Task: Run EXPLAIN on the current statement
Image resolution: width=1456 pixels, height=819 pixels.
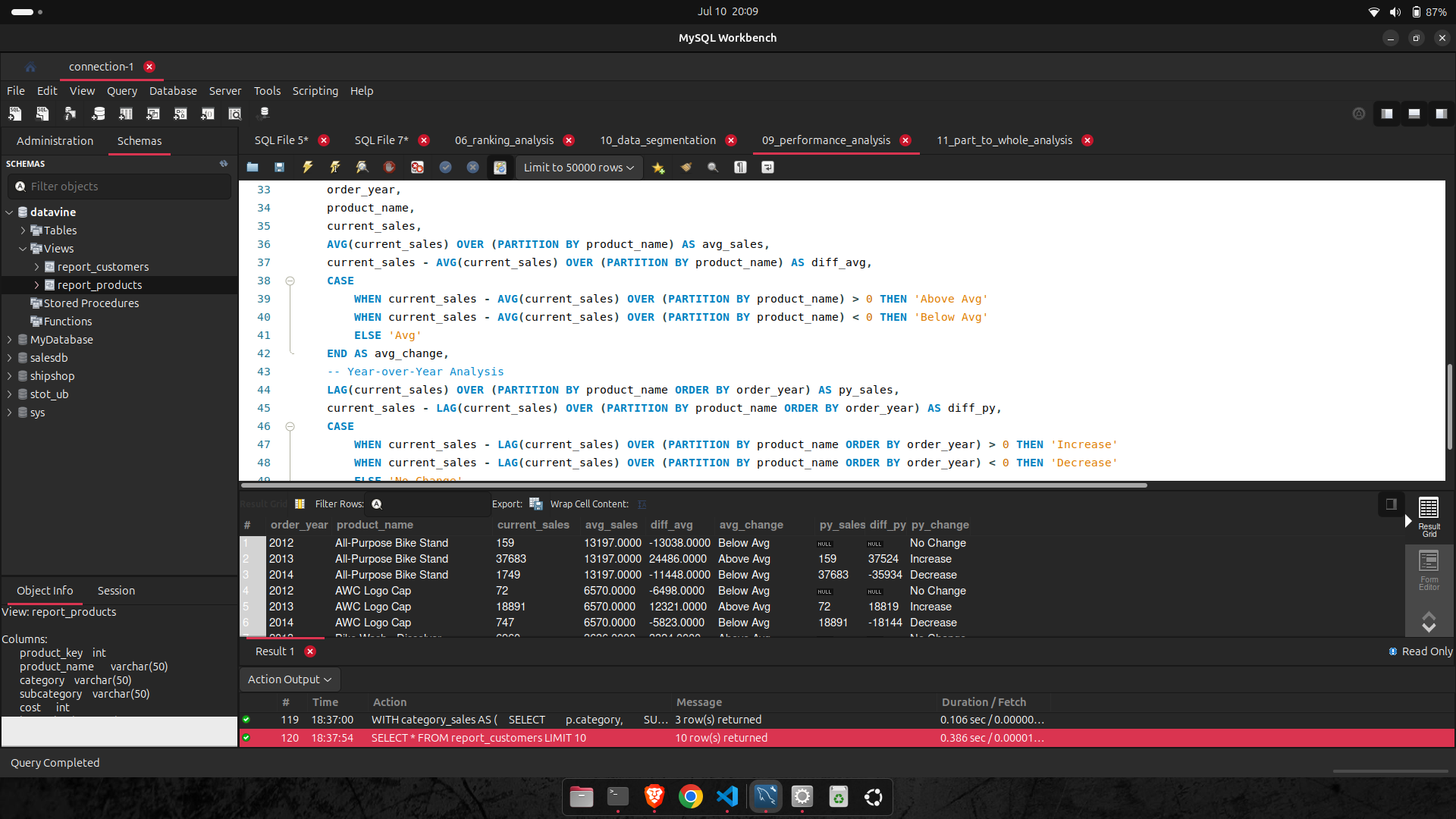Action: (362, 168)
